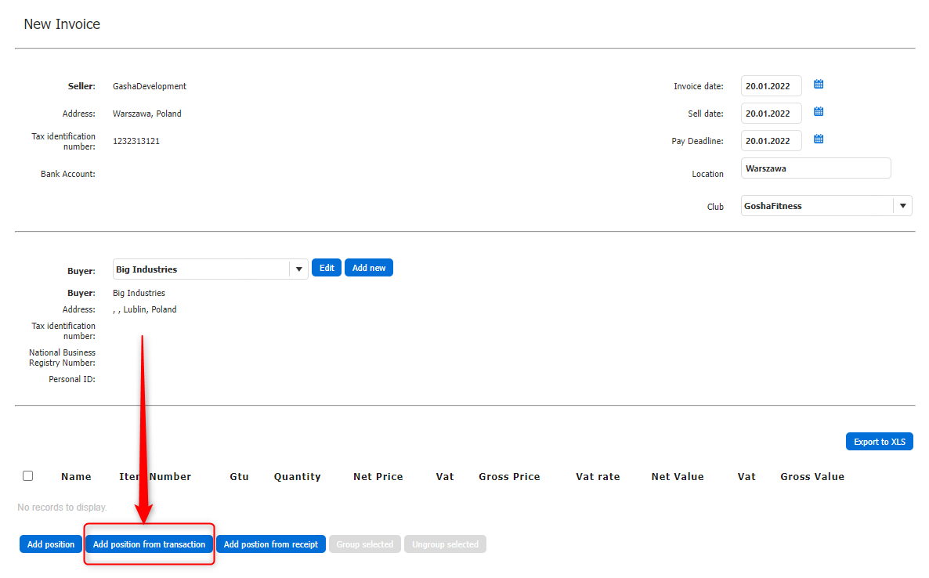The image size is (929, 578).
Task: Click into the Sell date field
Action: coord(771,114)
